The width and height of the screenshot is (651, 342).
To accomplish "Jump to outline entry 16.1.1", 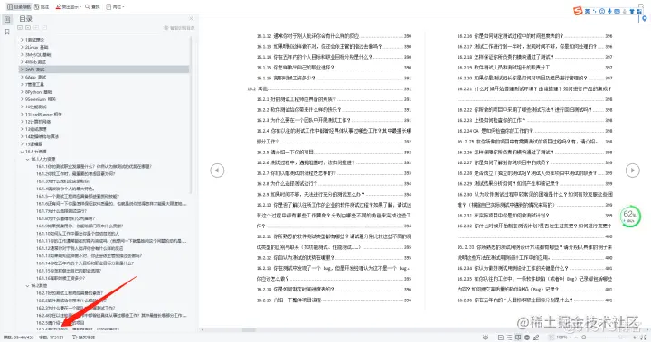I will pos(94,167).
